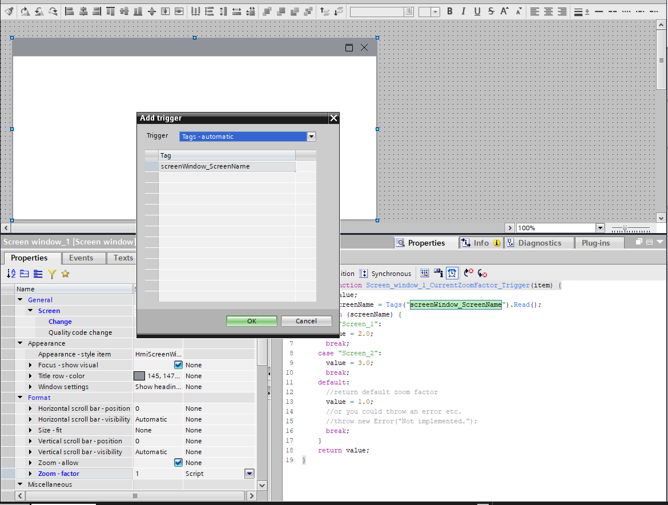Click the gold star favorites icon
The width and height of the screenshot is (668, 505).
[x=66, y=274]
